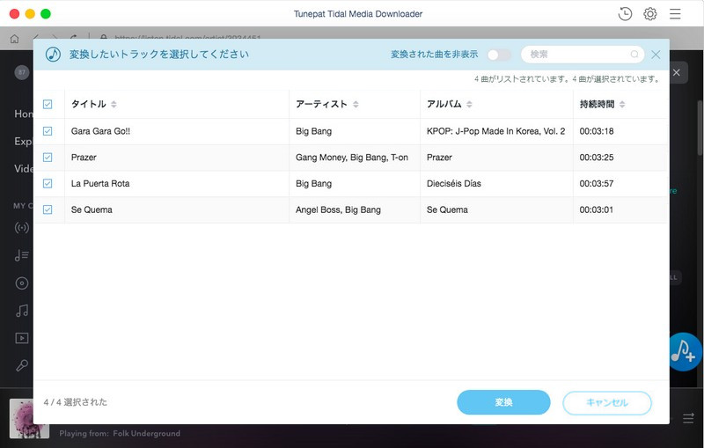Click the Gara Gara Go!! title

pos(100,131)
